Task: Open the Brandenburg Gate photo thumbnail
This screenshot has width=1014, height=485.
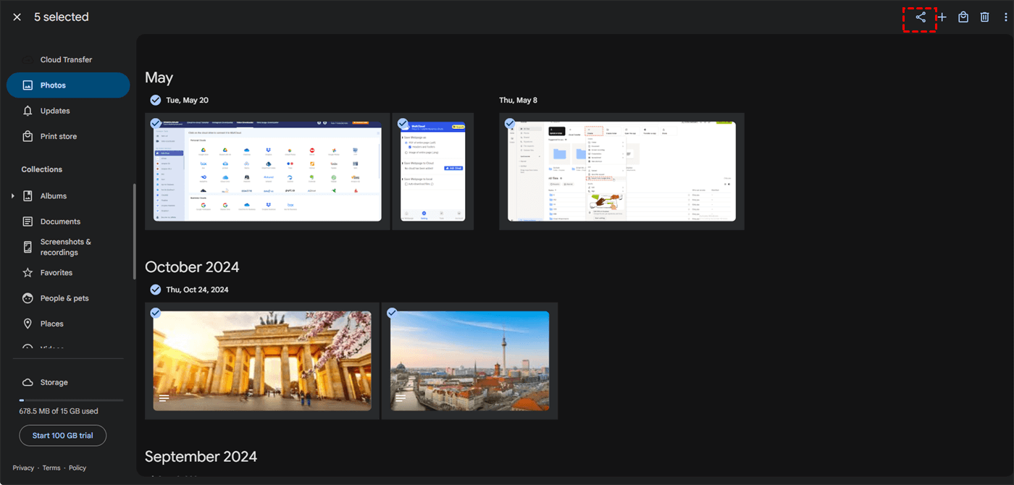Action: pyautogui.click(x=262, y=360)
